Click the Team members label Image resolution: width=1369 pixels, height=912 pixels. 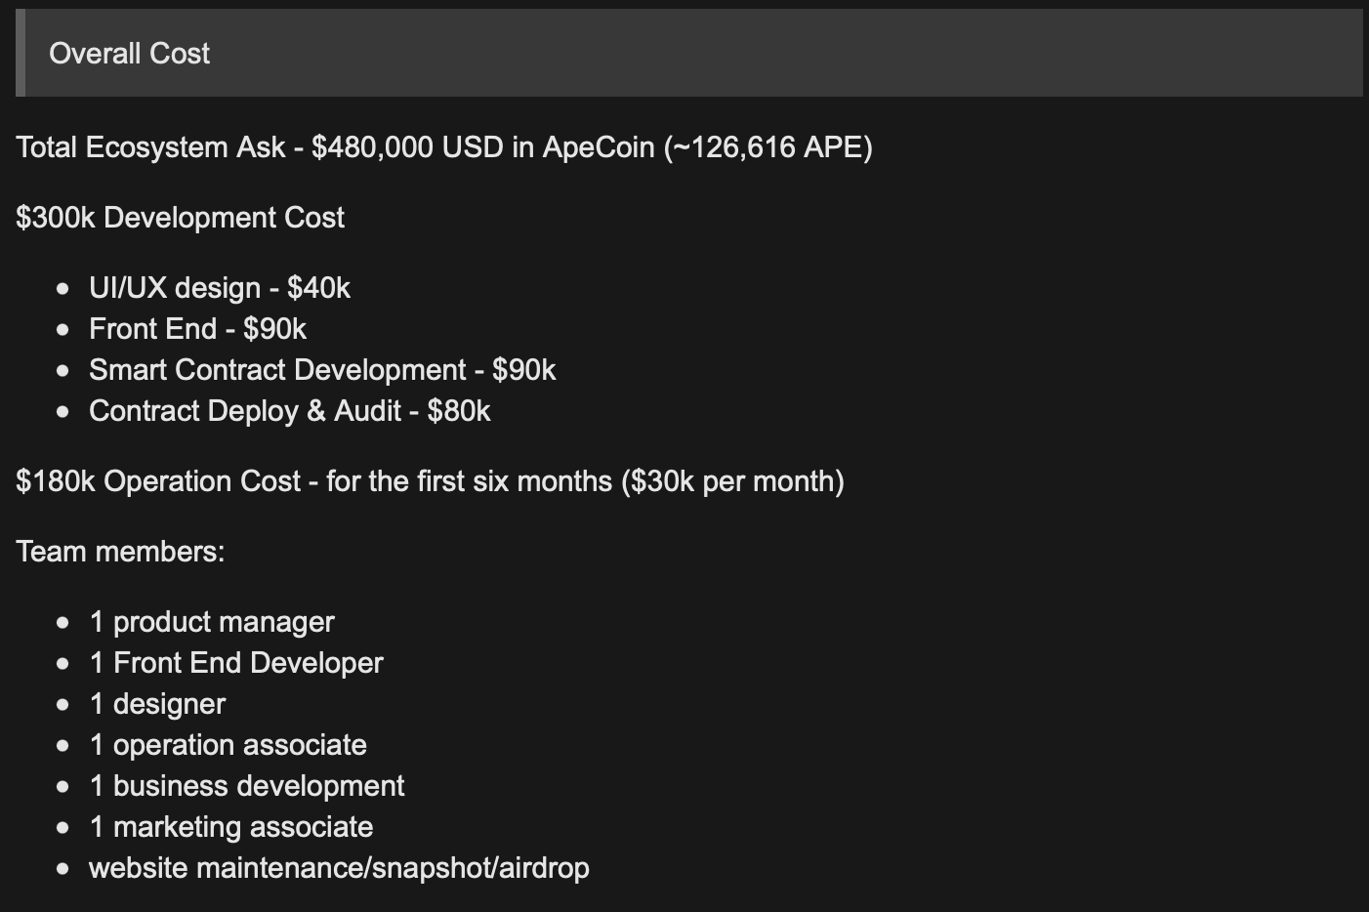click(x=121, y=552)
